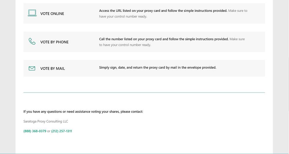This screenshot has width=289, height=154.
Task: Click the 'Simply sign, date, and return' text
Action: (157, 67)
